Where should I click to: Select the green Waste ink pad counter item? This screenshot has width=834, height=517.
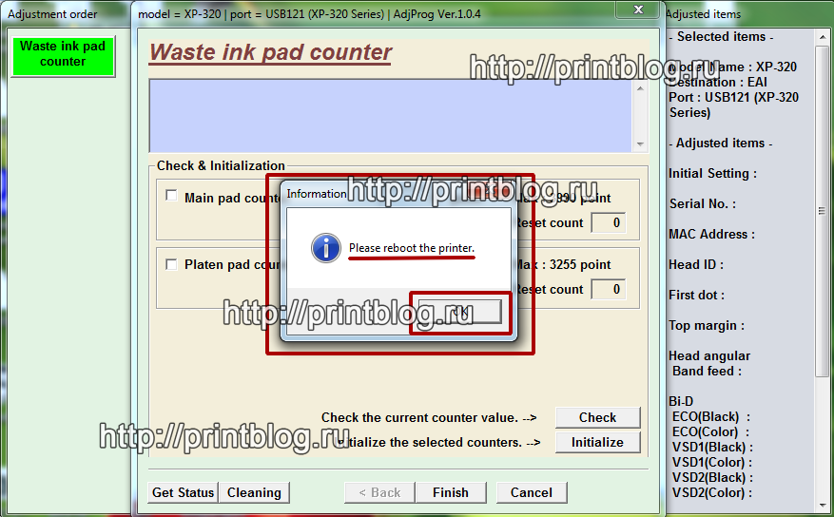pyautogui.click(x=63, y=54)
